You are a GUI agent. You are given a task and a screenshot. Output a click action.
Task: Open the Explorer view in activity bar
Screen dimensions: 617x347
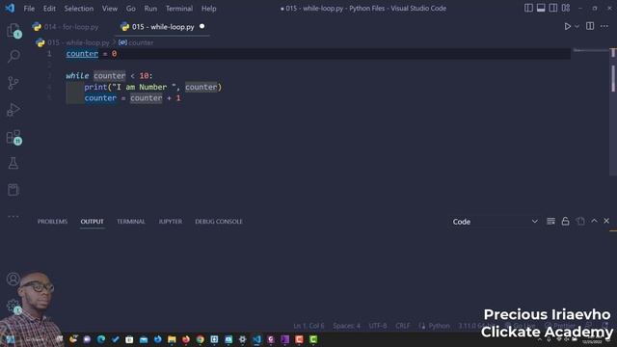click(x=13, y=30)
